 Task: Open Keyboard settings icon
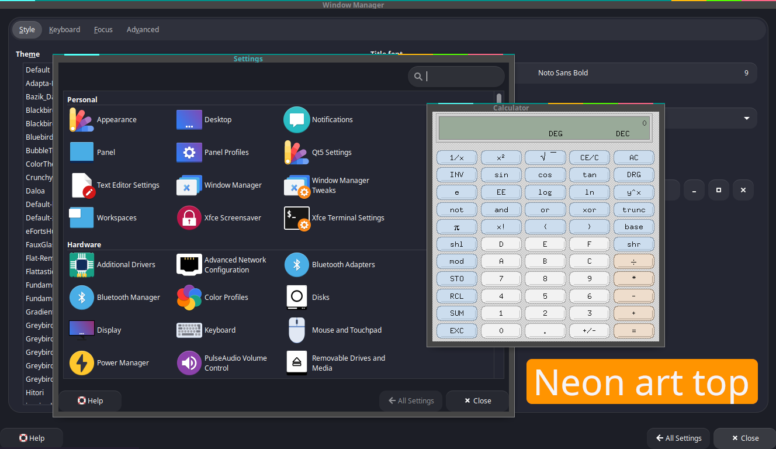coord(189,330)
